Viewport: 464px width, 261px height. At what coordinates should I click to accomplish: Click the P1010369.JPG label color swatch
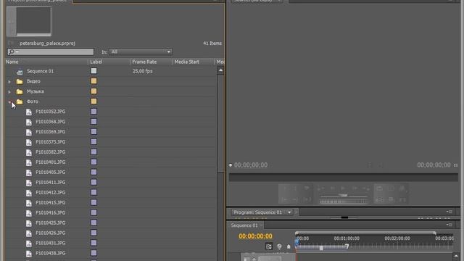(94, 132)
